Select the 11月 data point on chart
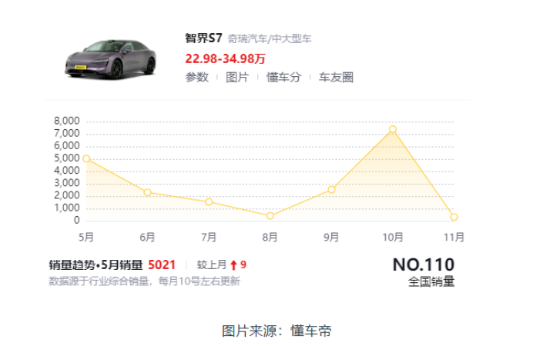 454,217
